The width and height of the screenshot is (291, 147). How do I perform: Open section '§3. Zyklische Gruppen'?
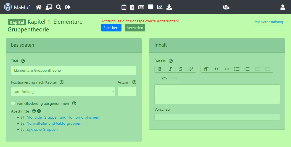39,129
